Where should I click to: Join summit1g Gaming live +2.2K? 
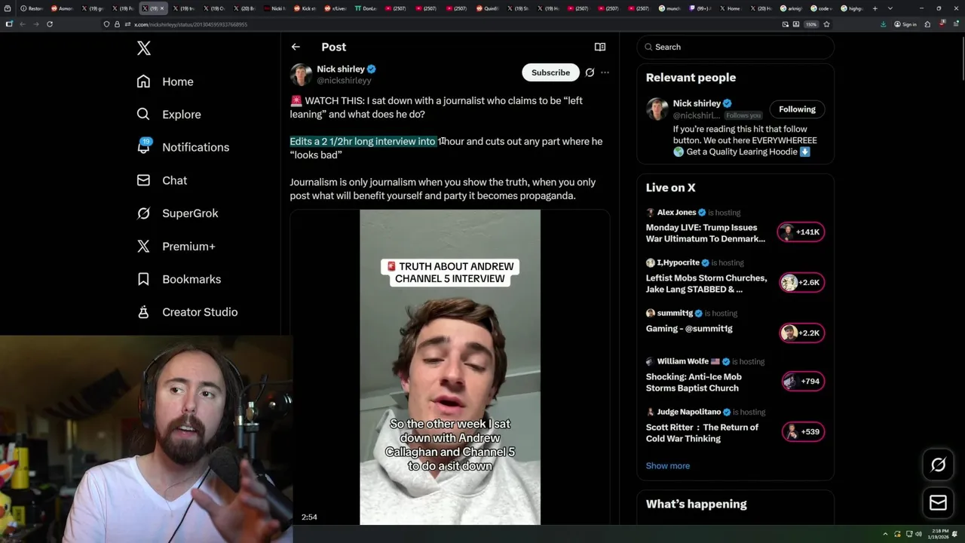801,333
